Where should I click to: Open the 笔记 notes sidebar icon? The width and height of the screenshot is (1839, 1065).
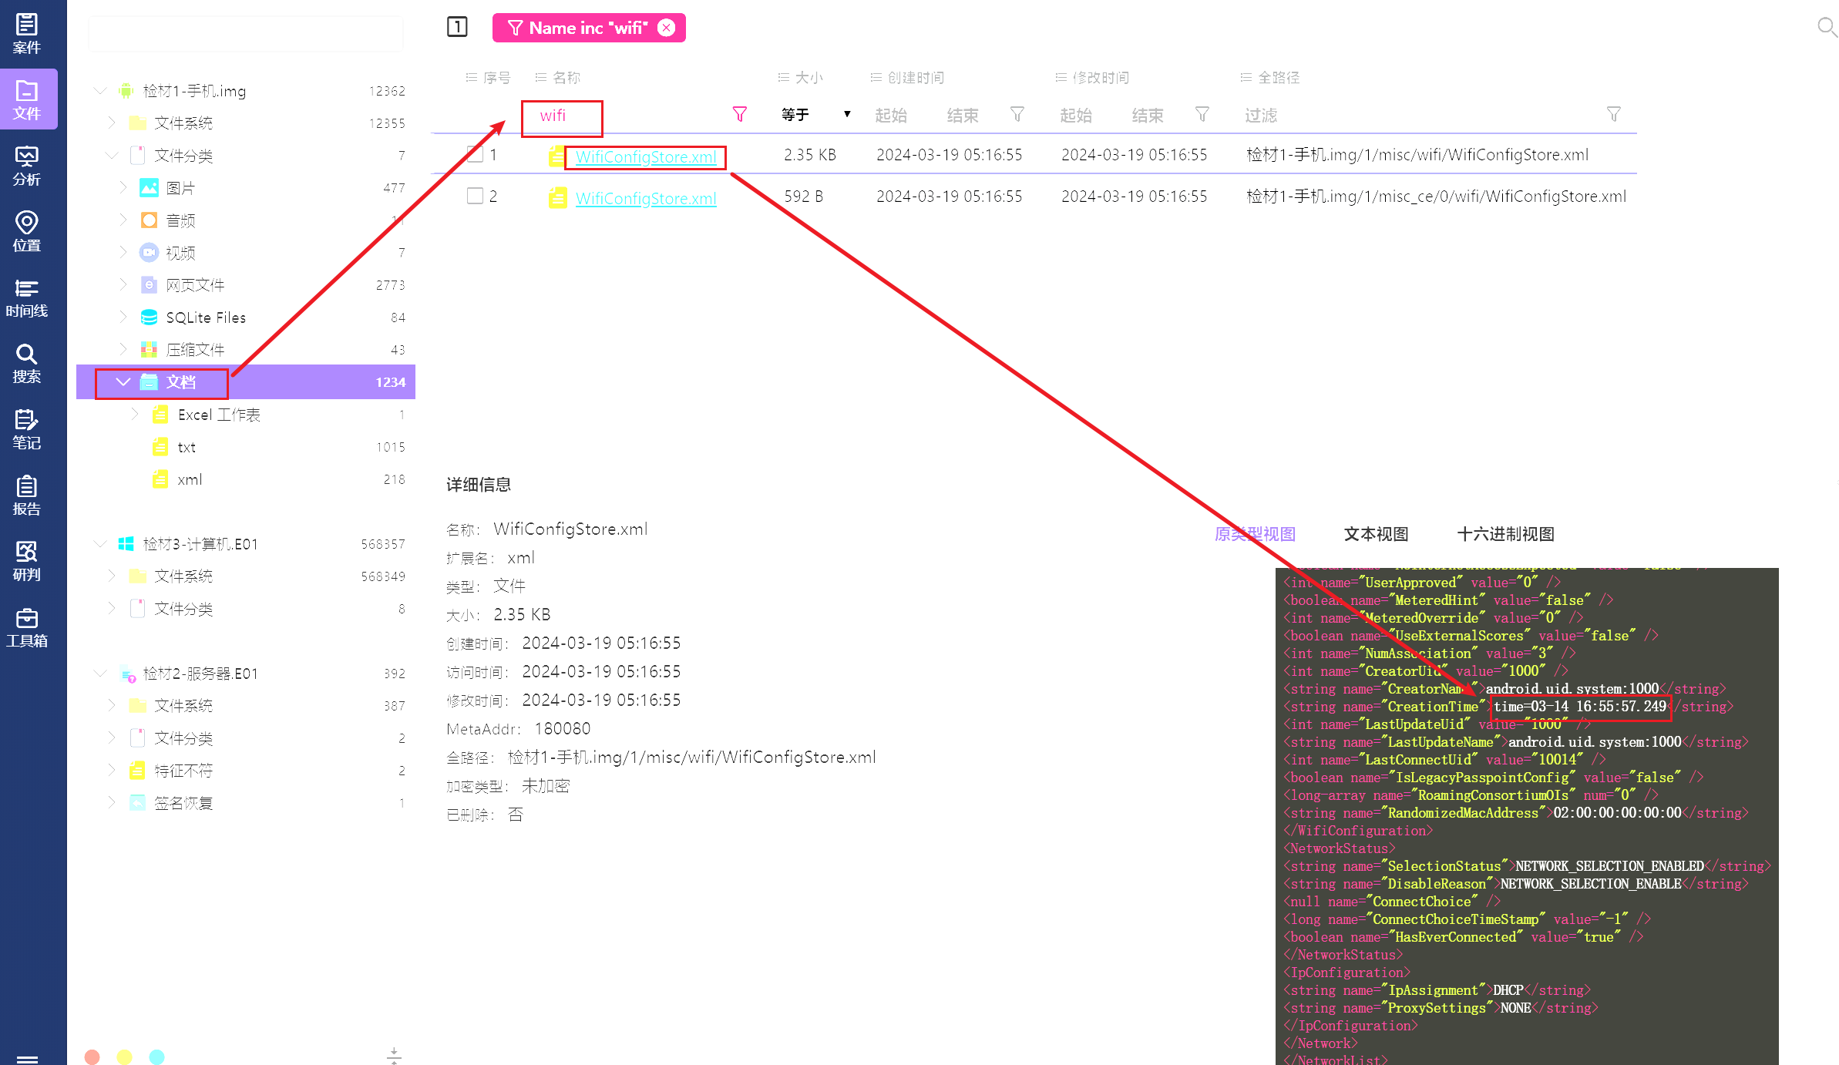(x=26, y=429)
